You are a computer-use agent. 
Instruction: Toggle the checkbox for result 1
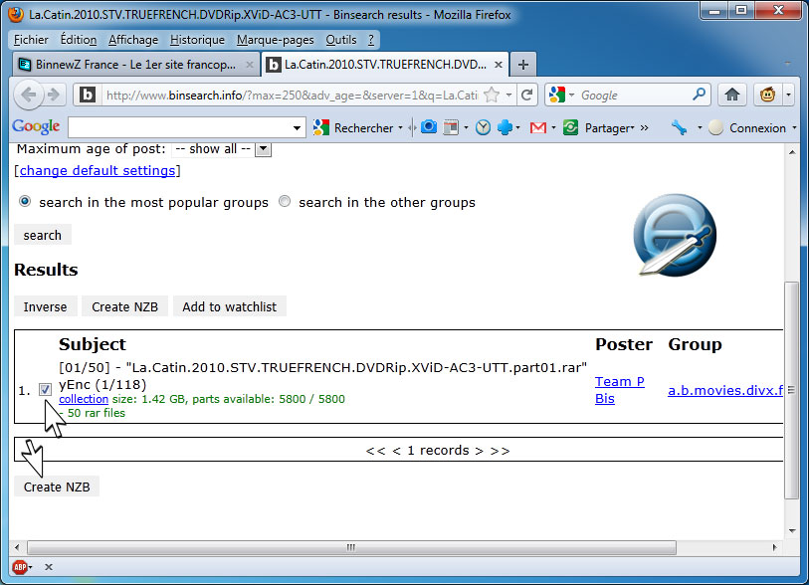46,389
